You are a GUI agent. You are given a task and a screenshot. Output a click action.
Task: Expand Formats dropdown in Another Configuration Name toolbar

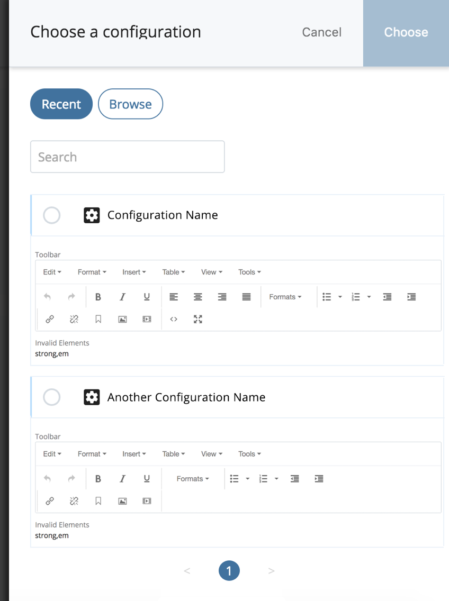[x=193, y=479]
